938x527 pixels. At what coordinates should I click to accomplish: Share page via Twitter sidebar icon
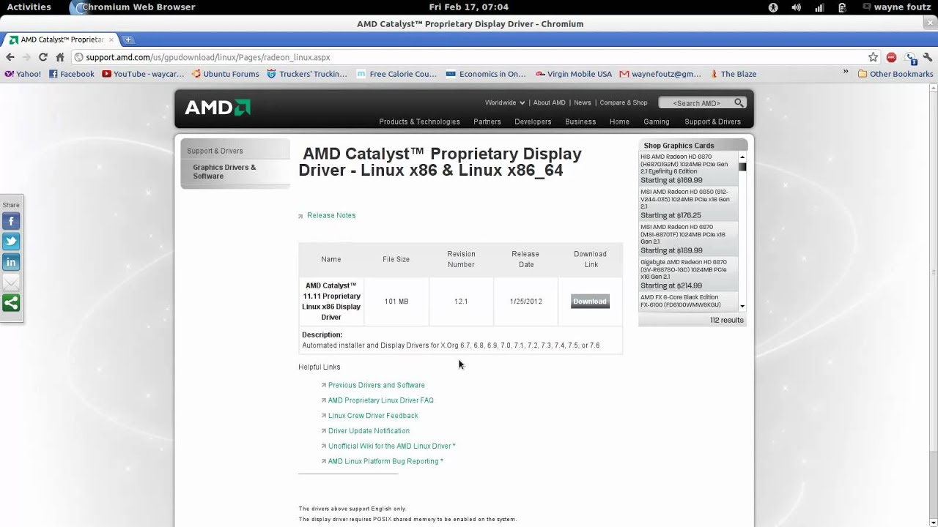[11, 242]
